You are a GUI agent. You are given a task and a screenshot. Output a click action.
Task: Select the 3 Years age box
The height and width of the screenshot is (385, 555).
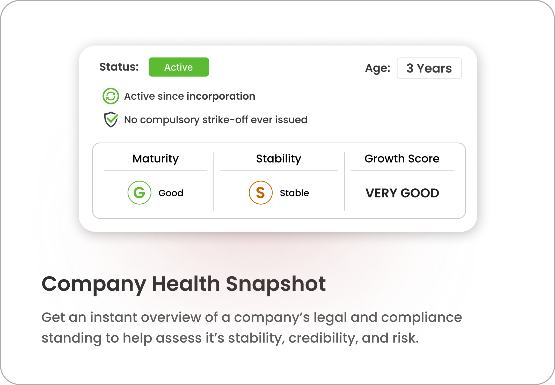pos(429,68)
